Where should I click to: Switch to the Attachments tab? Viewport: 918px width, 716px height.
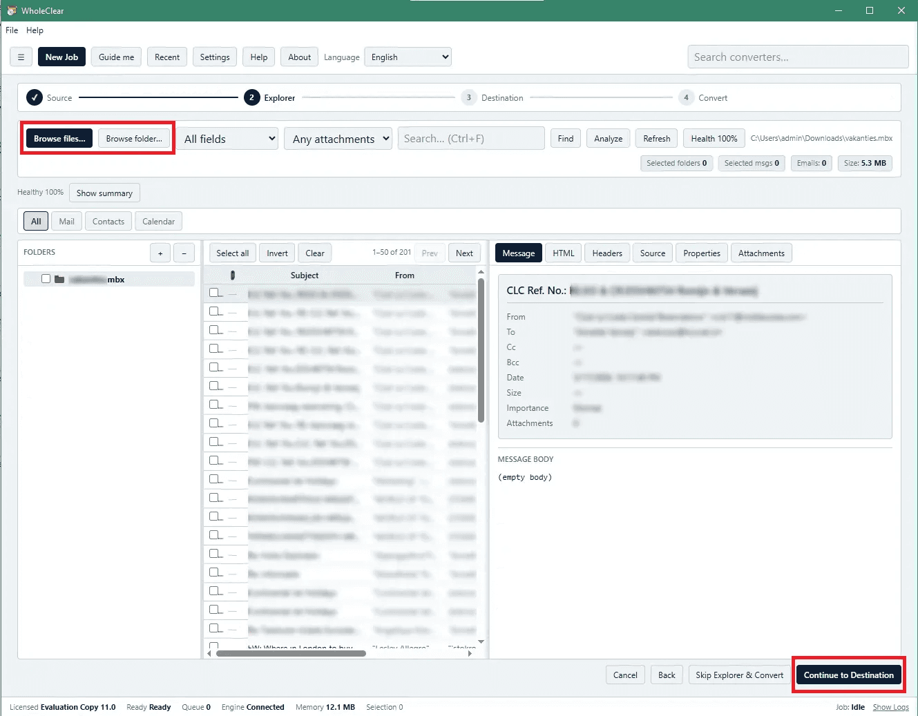(x=761, y=253)
